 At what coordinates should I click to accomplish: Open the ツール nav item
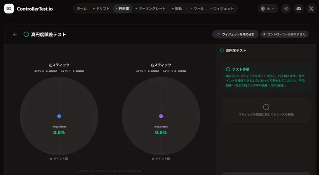[x=197, y=8]
